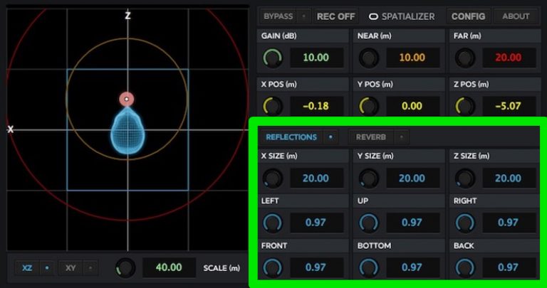The width and height of the screenshot is (547, 288).
Task: Click the X POS knob
Action: 272,107
